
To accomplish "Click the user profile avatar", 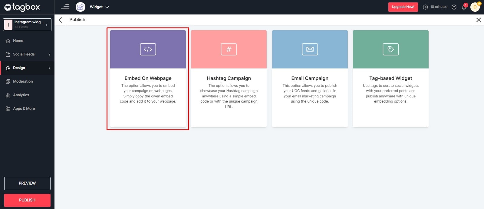I will point(475,7).
